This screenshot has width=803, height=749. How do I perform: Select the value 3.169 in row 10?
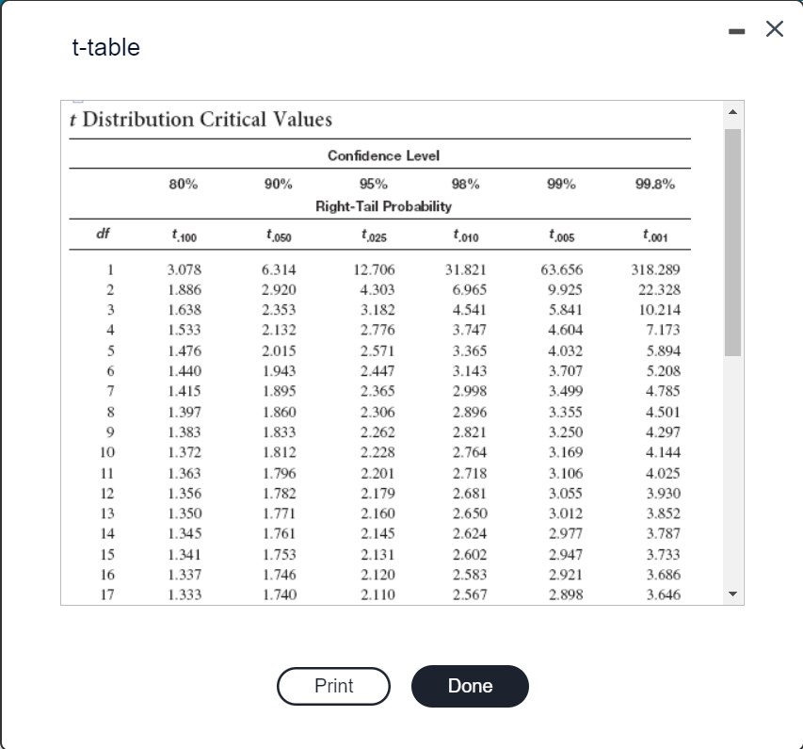[566, 452]
